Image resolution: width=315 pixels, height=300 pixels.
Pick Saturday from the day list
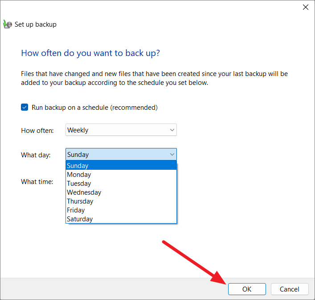(121, 219)
